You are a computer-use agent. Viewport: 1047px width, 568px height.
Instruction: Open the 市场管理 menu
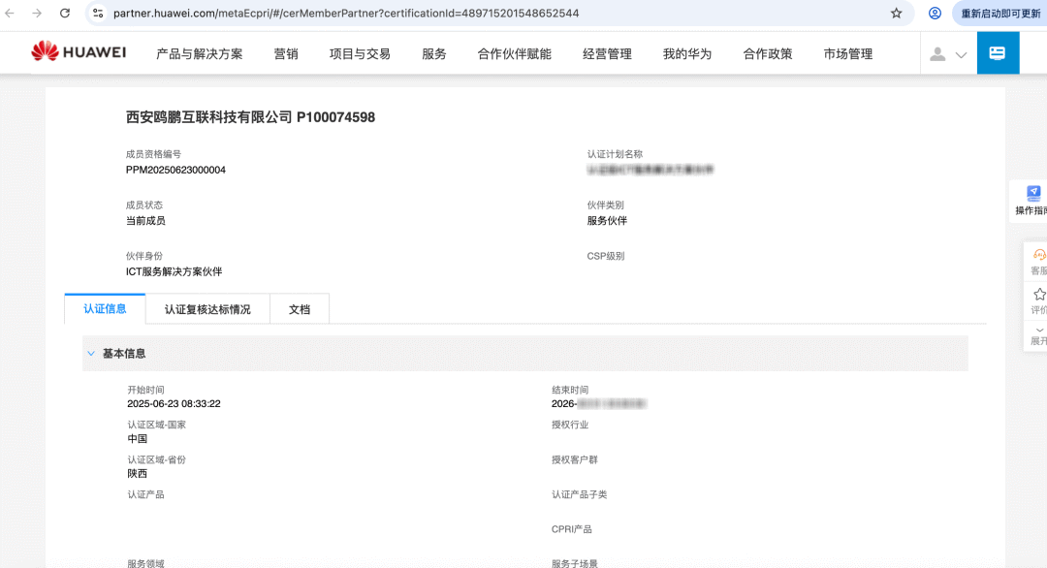(848, 54)
